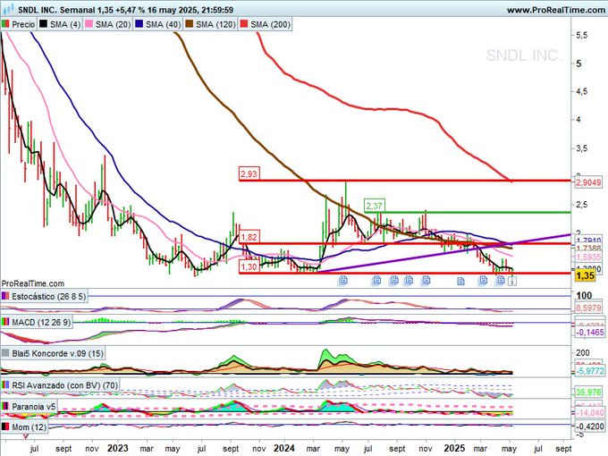Click the Estocástico indicator color icon
This screenshot has width=608, height=456.
(5, 296)
